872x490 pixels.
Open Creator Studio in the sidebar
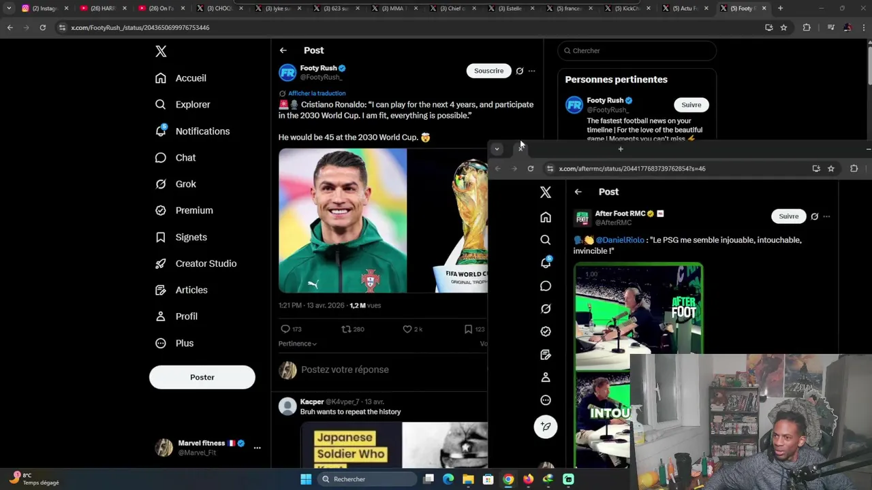(x=196, y=263)
